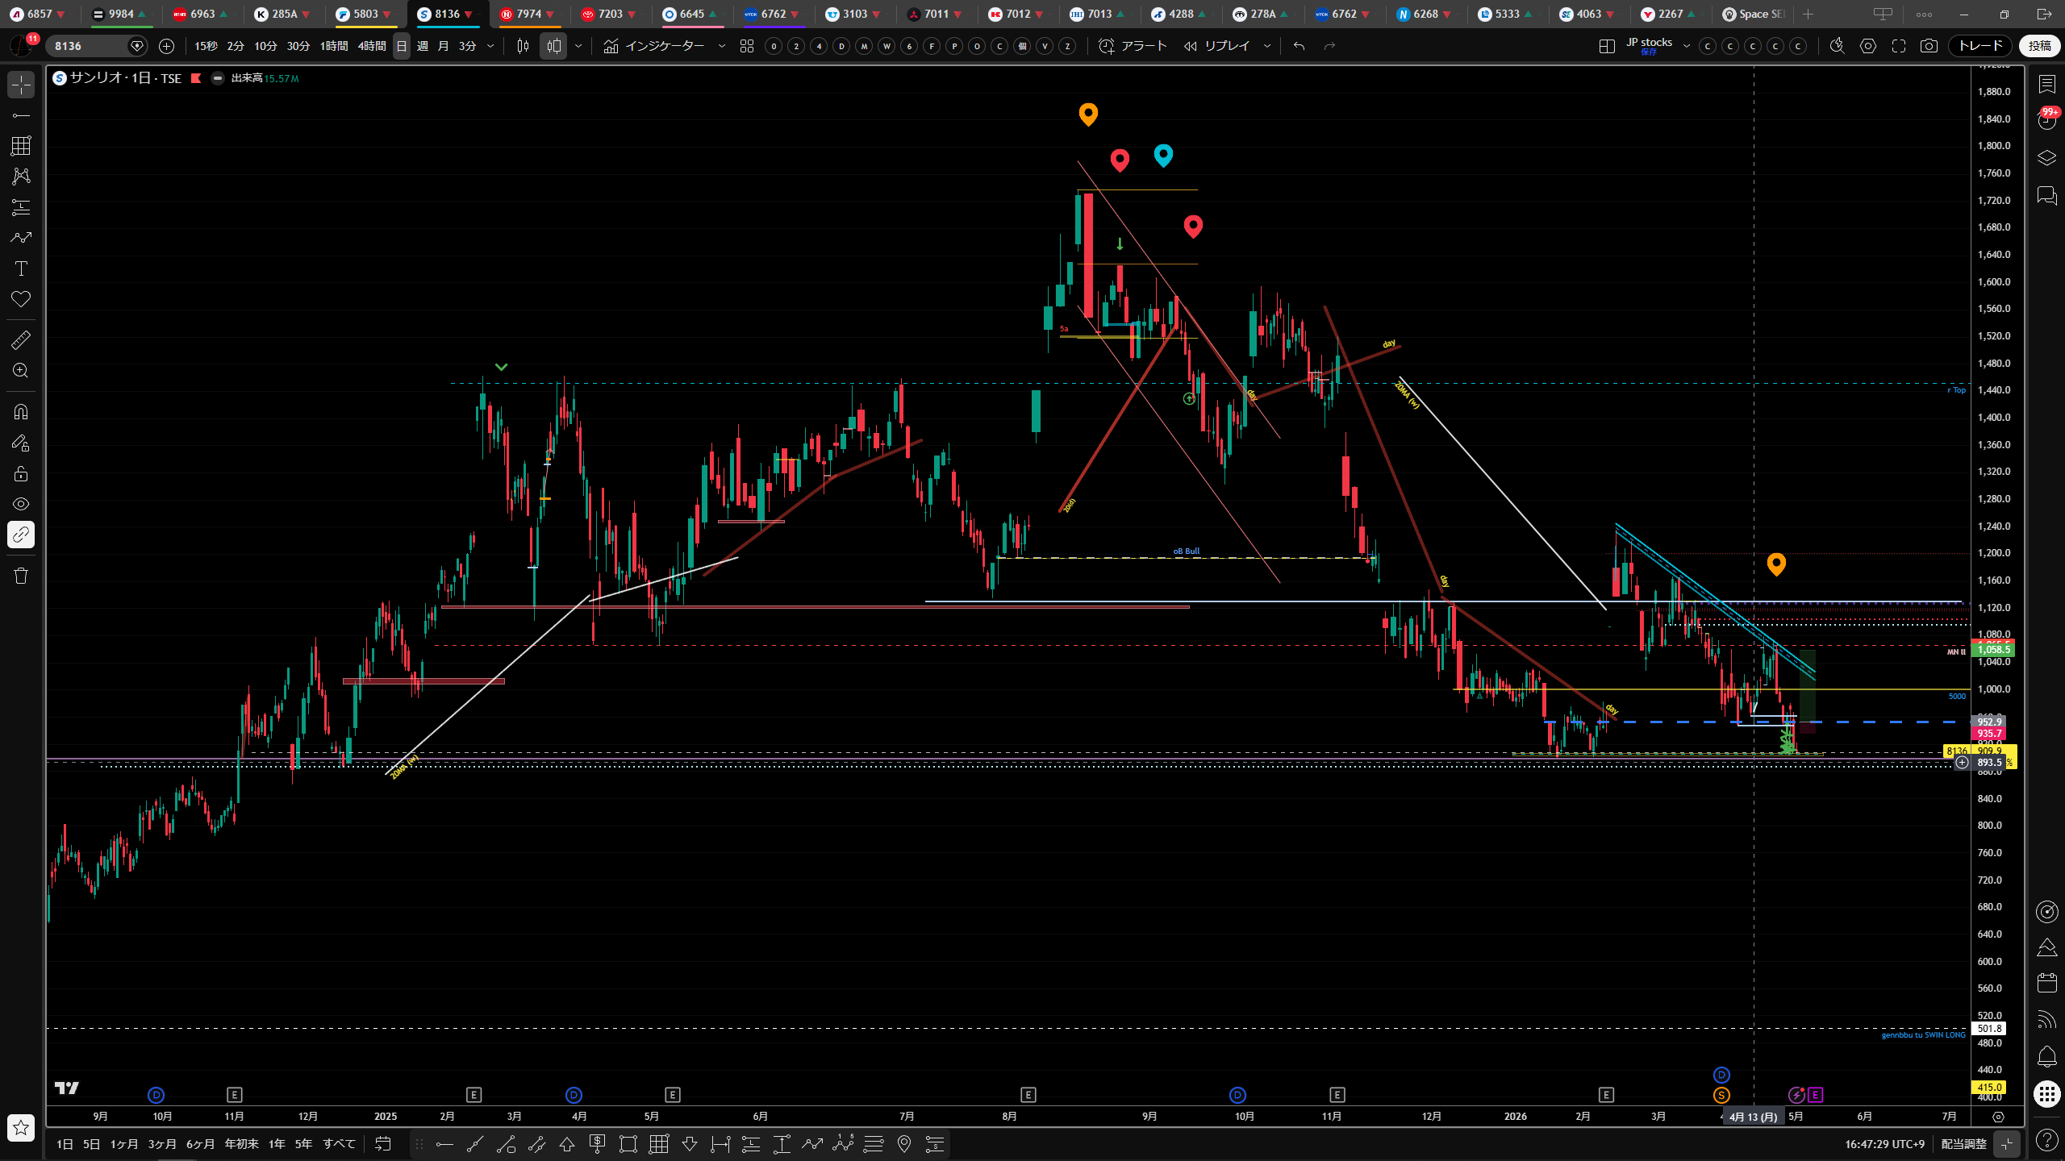Screen dimensions: 2065x1161
Task: Select the ruler Measure tool
Action: pos(21,340)
